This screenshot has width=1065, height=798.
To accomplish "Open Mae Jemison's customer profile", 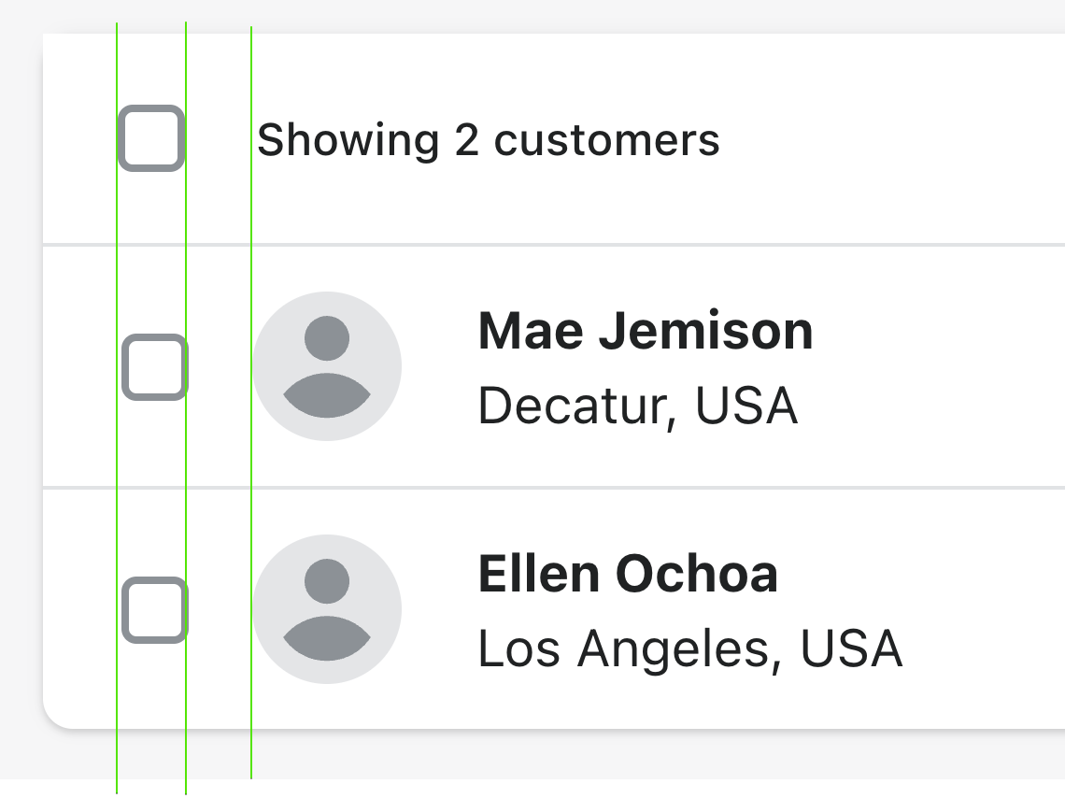I will pos(646,331).
